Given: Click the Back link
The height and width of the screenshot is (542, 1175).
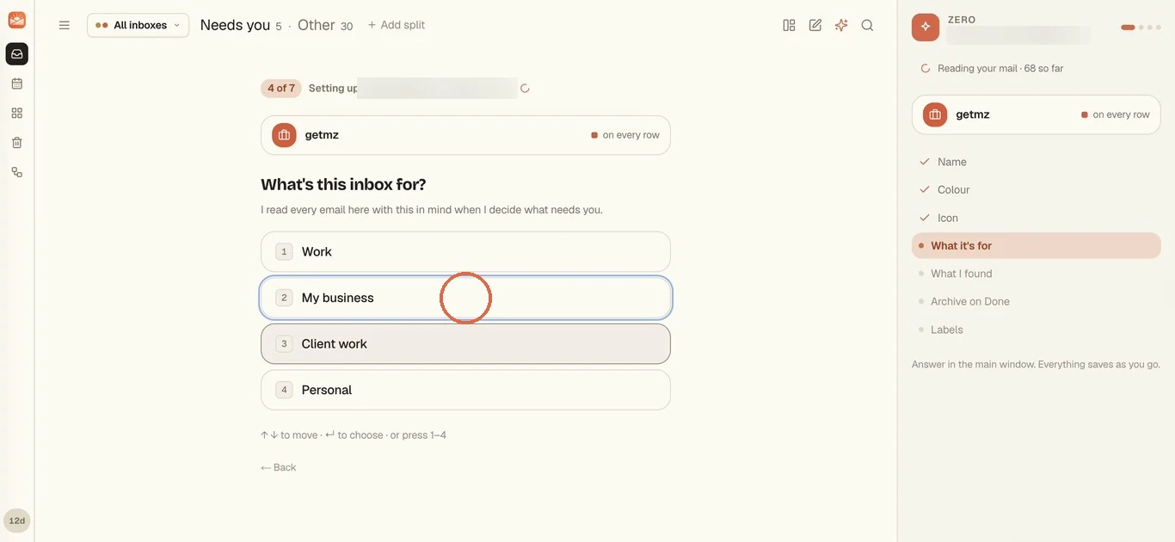Looking at the screenshot, I should (278, 467).
